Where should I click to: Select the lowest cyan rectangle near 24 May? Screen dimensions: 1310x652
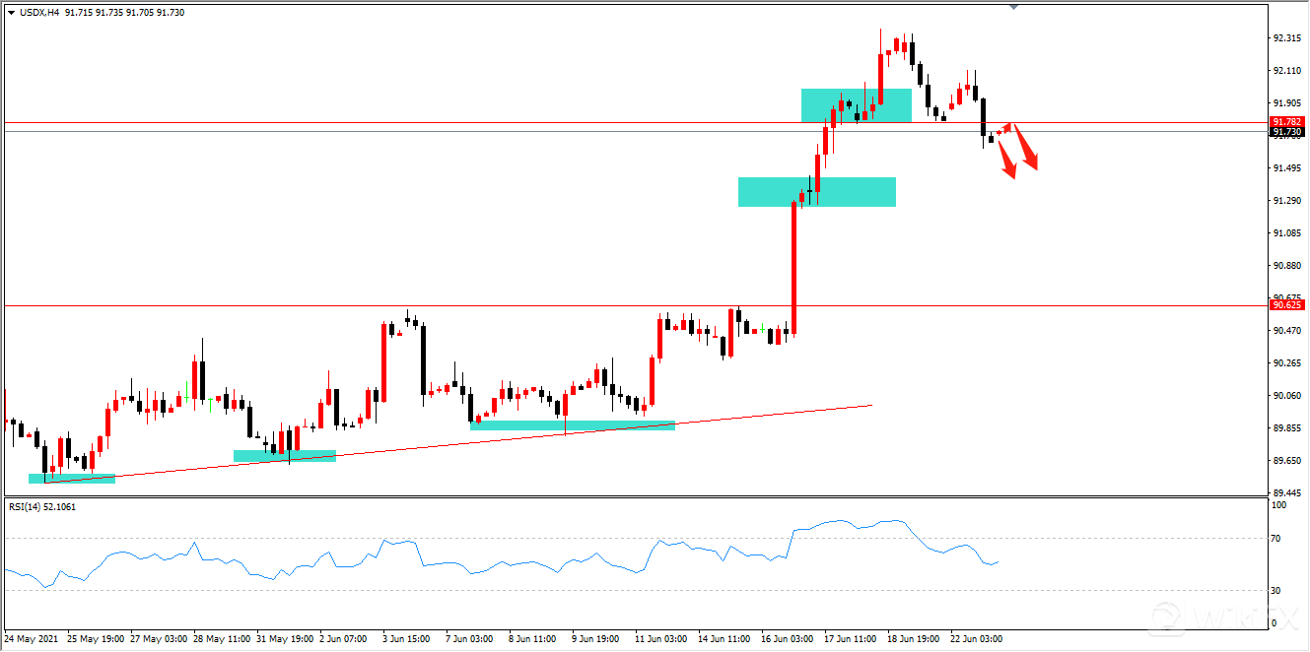(x=72, y=479)
